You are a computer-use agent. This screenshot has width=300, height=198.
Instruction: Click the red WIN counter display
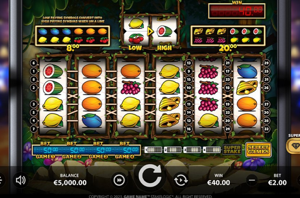coord(237,11)
